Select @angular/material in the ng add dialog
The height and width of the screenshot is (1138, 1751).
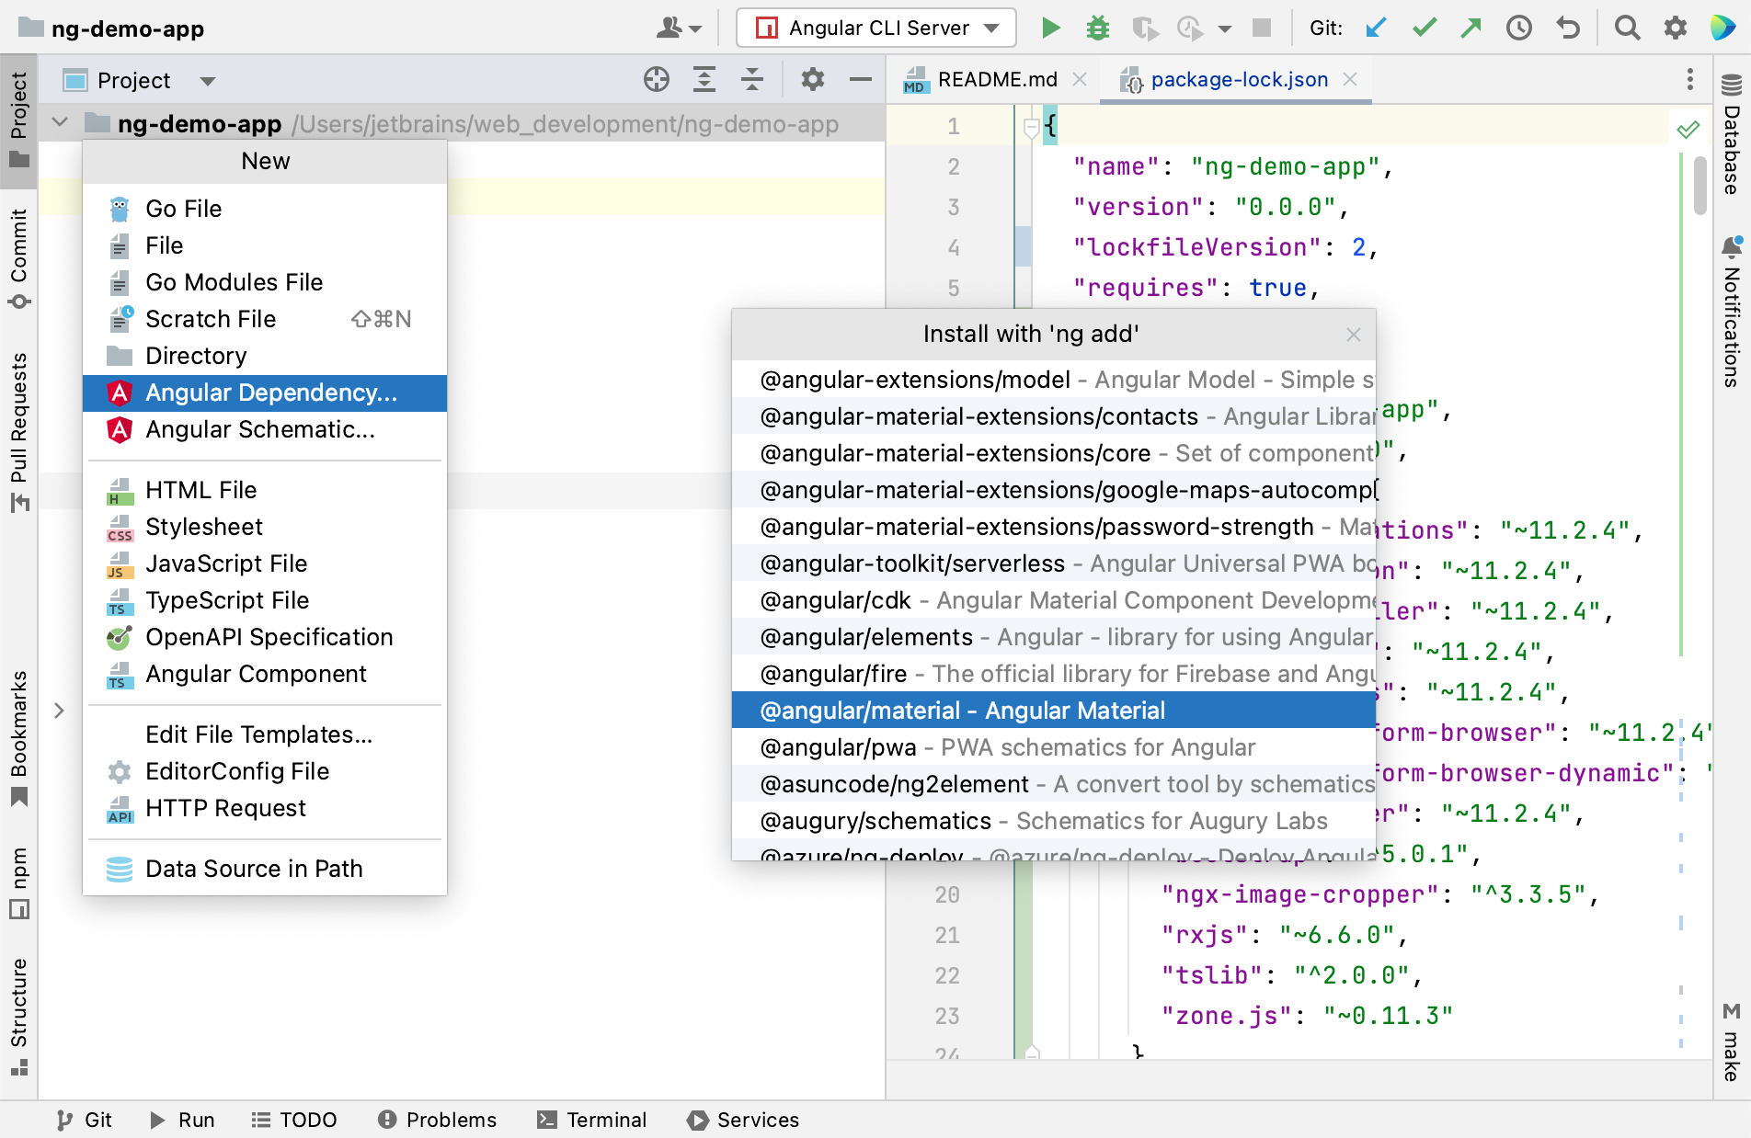pyautogui.click(x=960, y=710)
